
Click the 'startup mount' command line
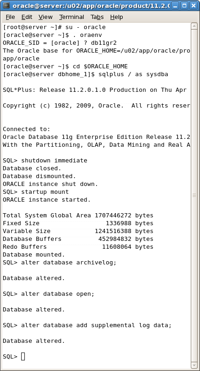(x=36, y=192)
